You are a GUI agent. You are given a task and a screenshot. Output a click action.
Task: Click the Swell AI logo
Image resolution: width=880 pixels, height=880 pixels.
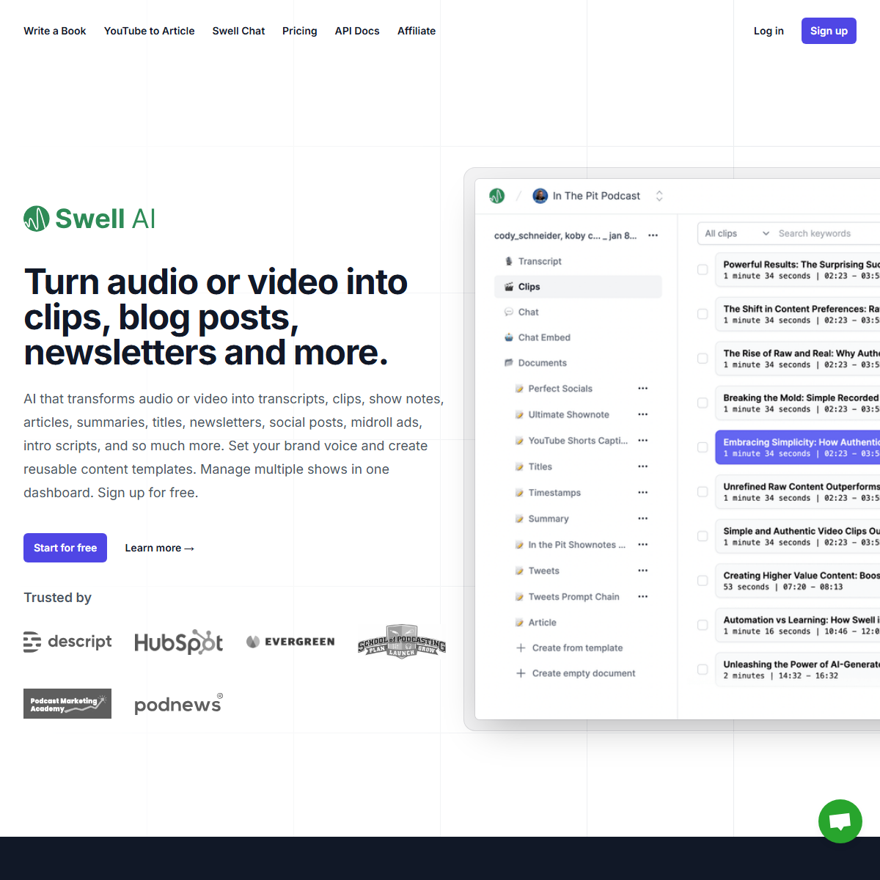(x=89, y=219)
